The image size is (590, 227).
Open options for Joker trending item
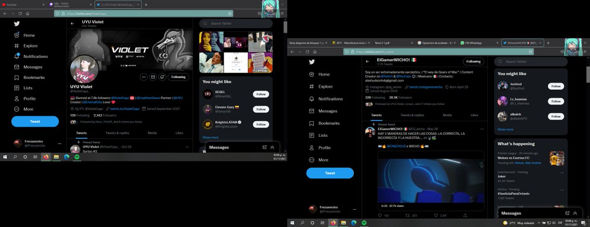click(x=561, y=173)
